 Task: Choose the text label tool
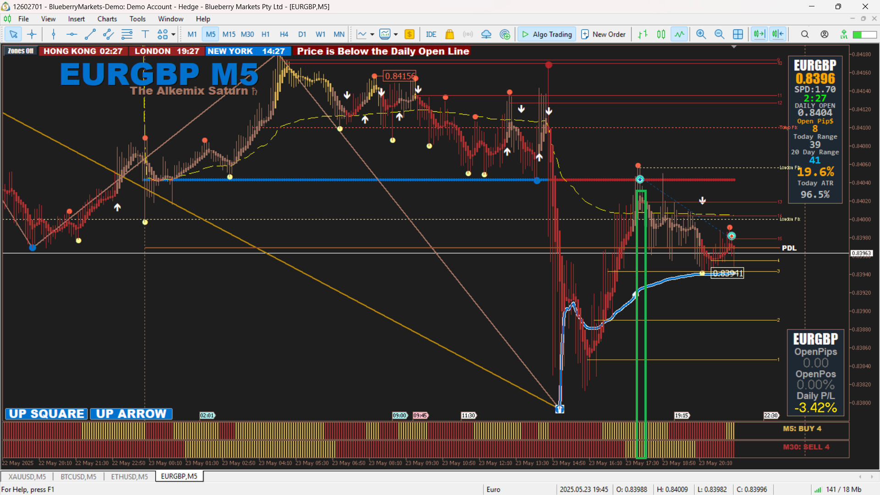[145, 34]
